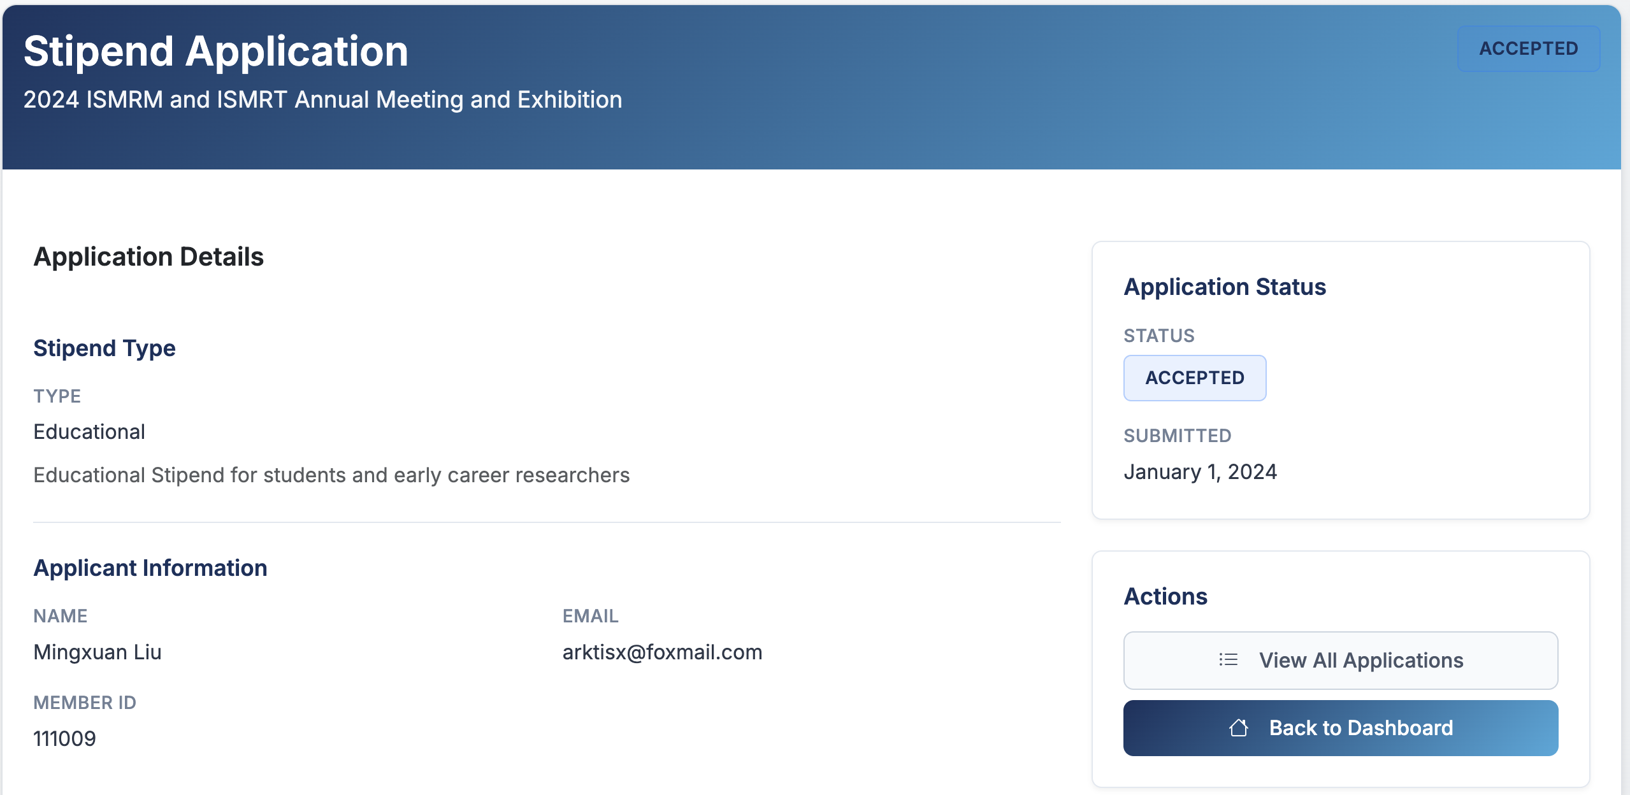The width and height of the screenshot is (1630, 795).
Task: Select the email arktisx@foxmail.com
Action: coord(661,652)
